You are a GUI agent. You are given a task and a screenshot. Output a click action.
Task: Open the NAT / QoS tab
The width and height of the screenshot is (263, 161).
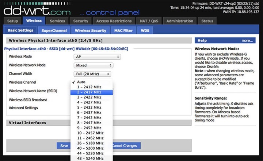tap(150, 21)
